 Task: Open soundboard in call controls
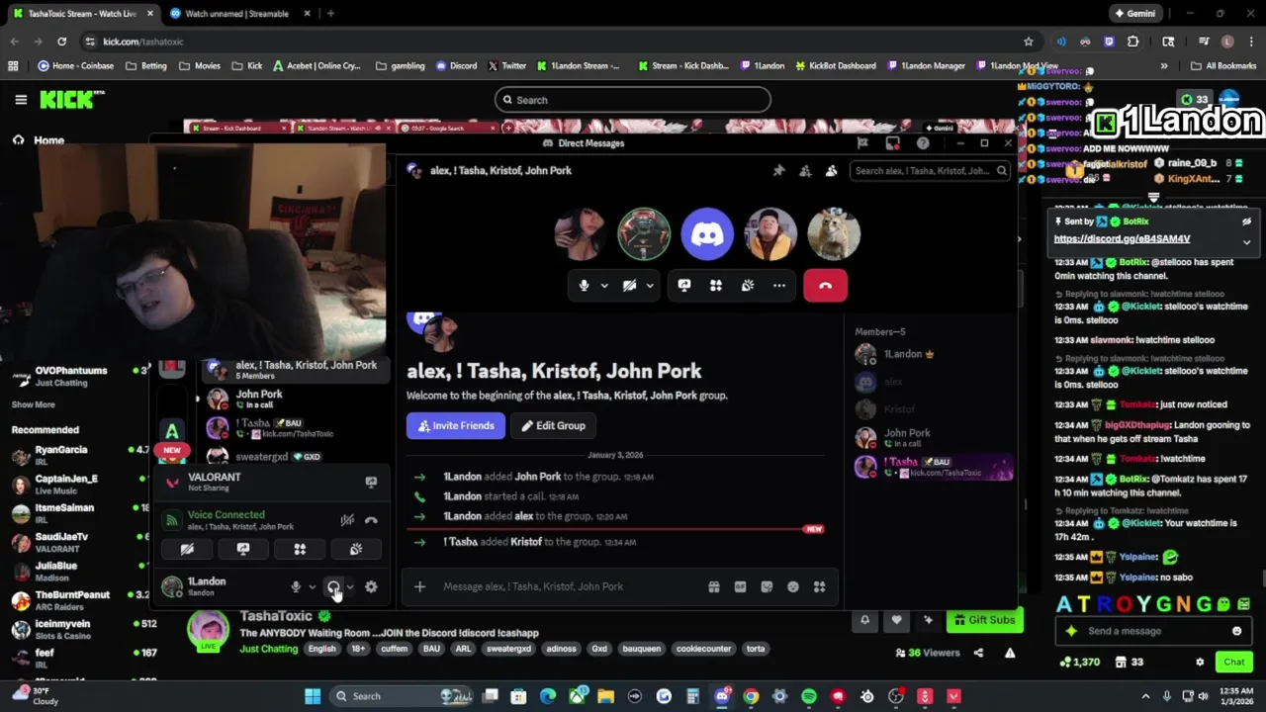coord(748,286)
